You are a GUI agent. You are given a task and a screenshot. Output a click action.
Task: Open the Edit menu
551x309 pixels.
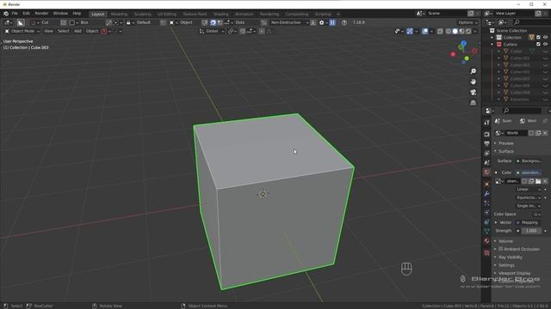click(27, 14)
